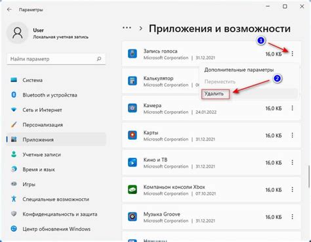
Task: Click the Кино и ТВ app icon
Action: pyautogui.click(x=133, y=162)
